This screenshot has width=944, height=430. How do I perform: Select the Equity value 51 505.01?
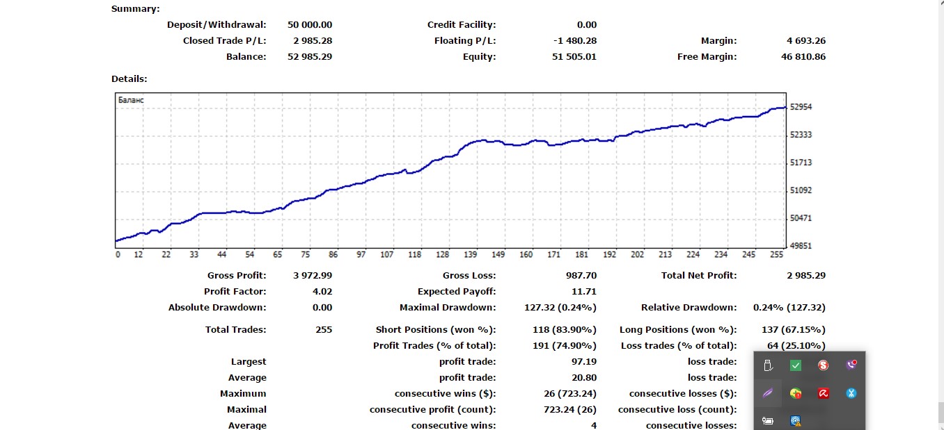[574, 56]
